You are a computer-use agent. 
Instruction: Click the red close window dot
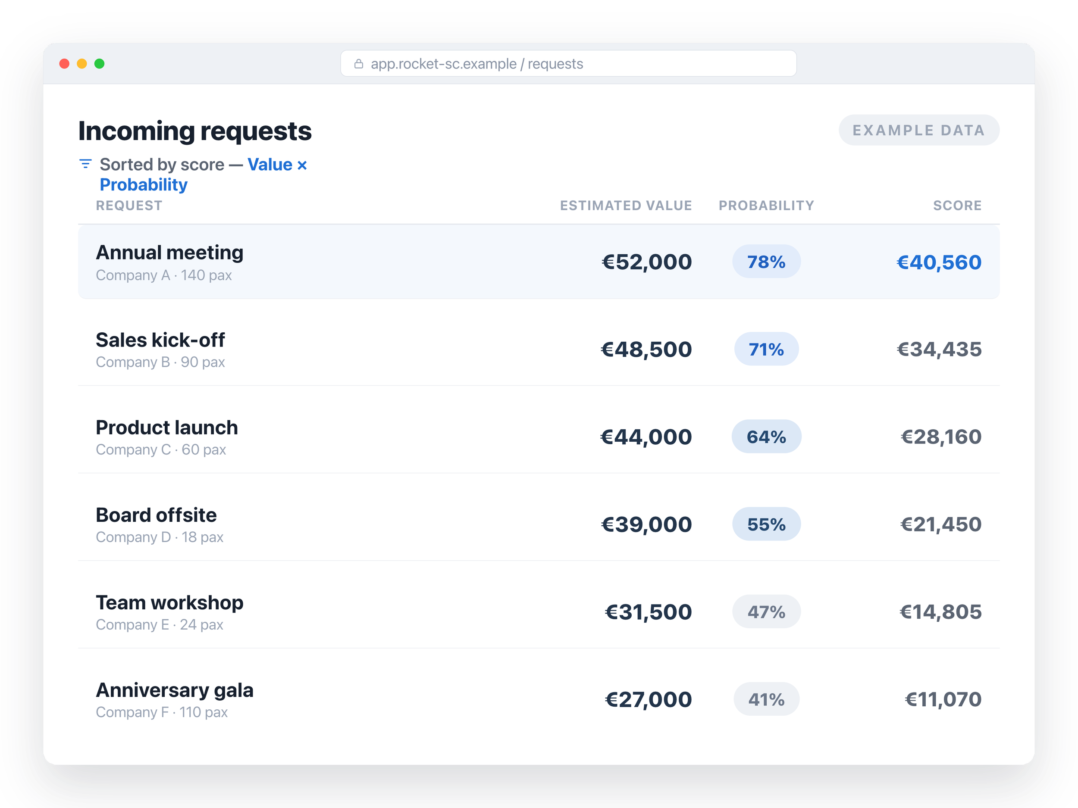[64, 64]
